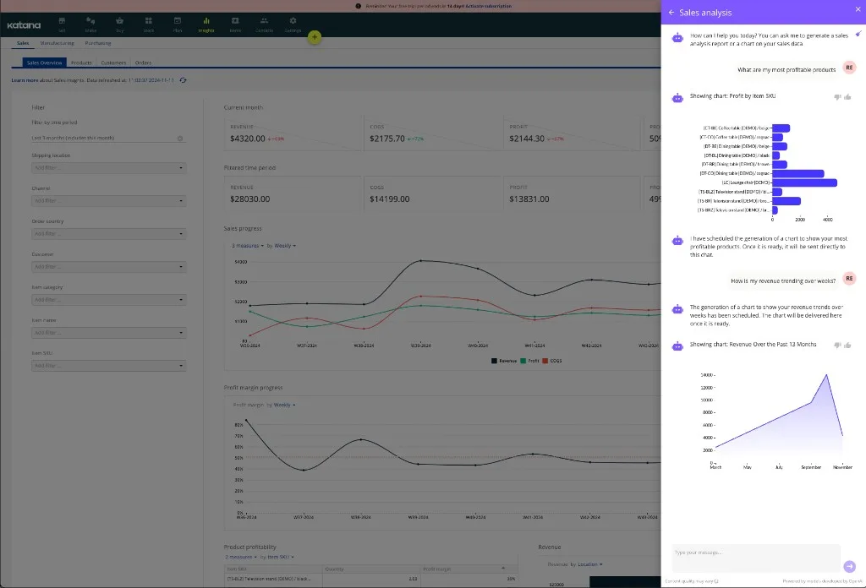
Task: Open the Stock section in top navigation
Action: pyautogui.click(x=149, y=24)
